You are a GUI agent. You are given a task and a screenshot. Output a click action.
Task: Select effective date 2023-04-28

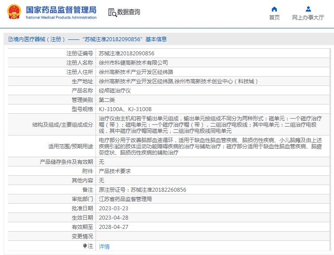click(x=114, y=218)
